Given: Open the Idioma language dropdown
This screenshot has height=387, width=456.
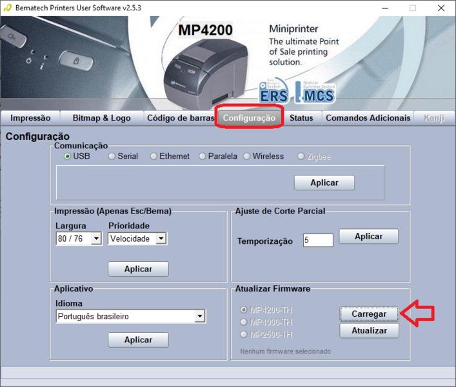Looking at the screenshot, I should pyautogui.click(x=200, y=316).
